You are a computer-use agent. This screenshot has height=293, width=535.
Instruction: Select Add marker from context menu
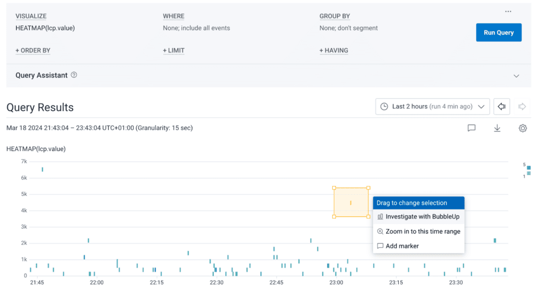tap(402, 246)
